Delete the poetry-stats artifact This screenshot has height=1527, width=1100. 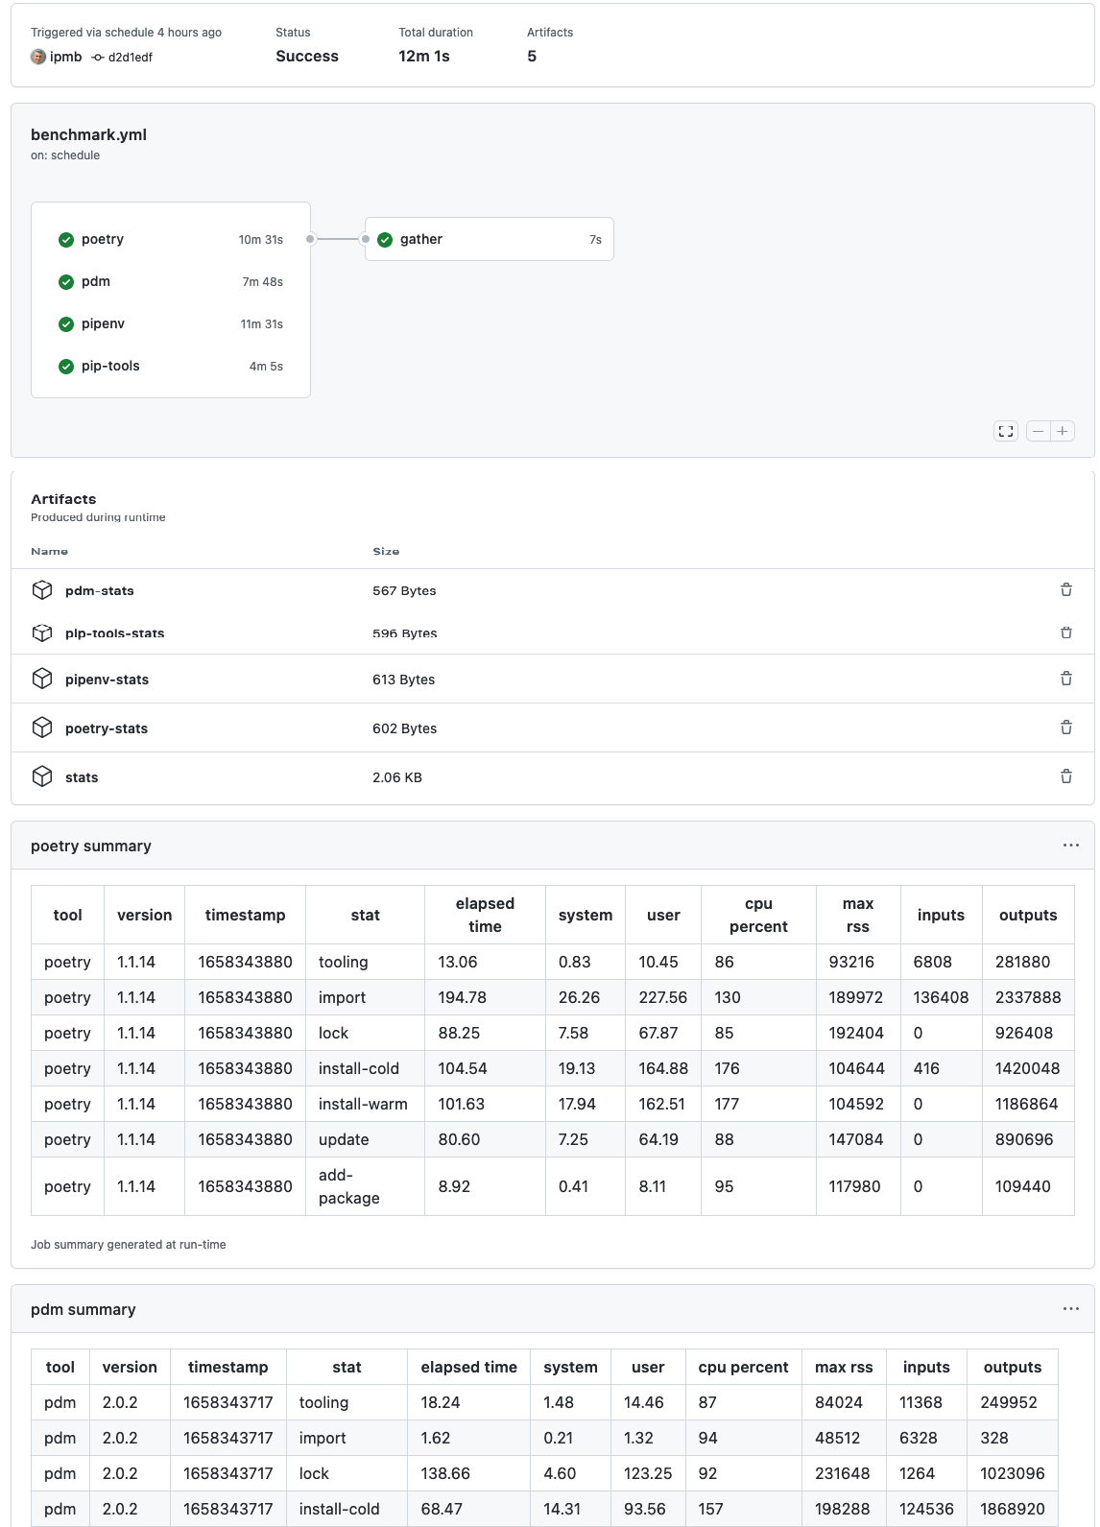1066,728
